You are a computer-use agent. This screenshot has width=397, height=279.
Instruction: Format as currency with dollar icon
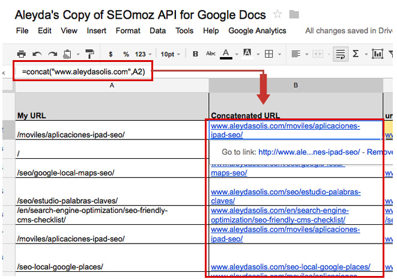tap(111, 54)
